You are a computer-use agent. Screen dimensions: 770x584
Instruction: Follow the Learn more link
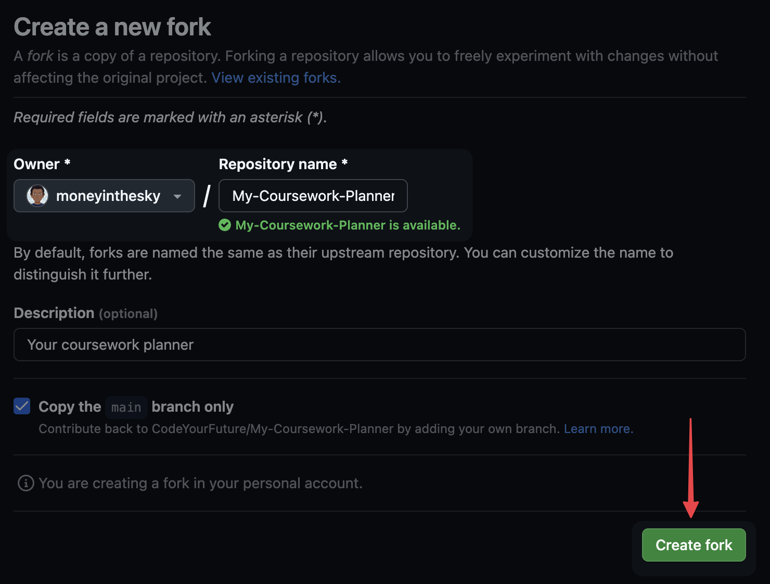pyautogui.click(x=598, y=428)
